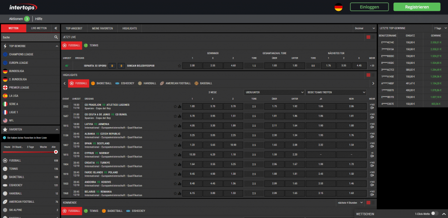Select Tennis under Jetzt Live
Screen dimensions: 448x218
tap(91, 45)
